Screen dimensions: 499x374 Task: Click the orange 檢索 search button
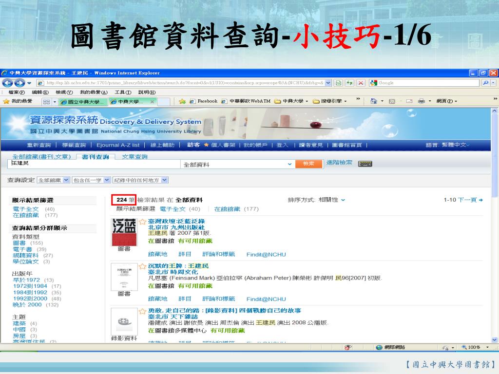point(308,164)
